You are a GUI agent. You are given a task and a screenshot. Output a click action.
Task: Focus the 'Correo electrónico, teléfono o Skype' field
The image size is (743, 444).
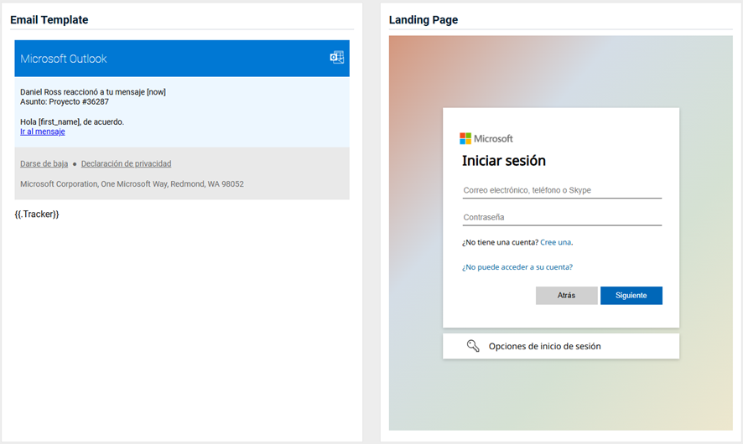coord(562,190)
